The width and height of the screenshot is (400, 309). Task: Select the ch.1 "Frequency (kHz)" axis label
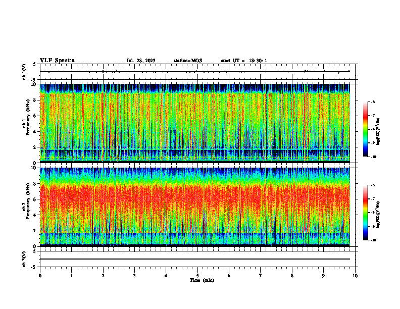(28, 117)
